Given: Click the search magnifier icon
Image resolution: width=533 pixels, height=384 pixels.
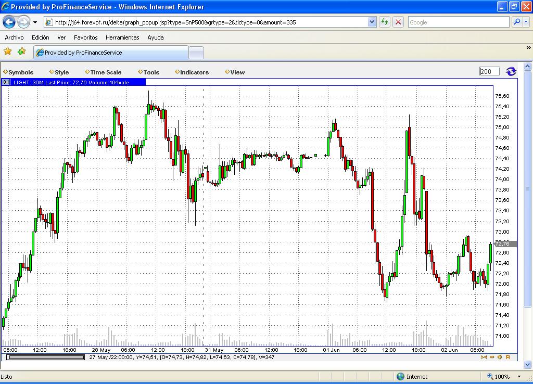Looking at the screenshot, I should (x=517, y=22).
